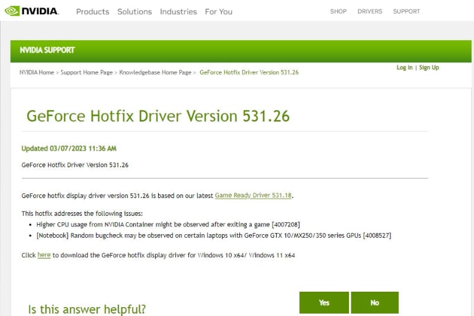Image resolution: width=474 pixels, height=316 pixels.
Task: Open the Game Ready Driver 531.18 link
Action: (254, 195)
